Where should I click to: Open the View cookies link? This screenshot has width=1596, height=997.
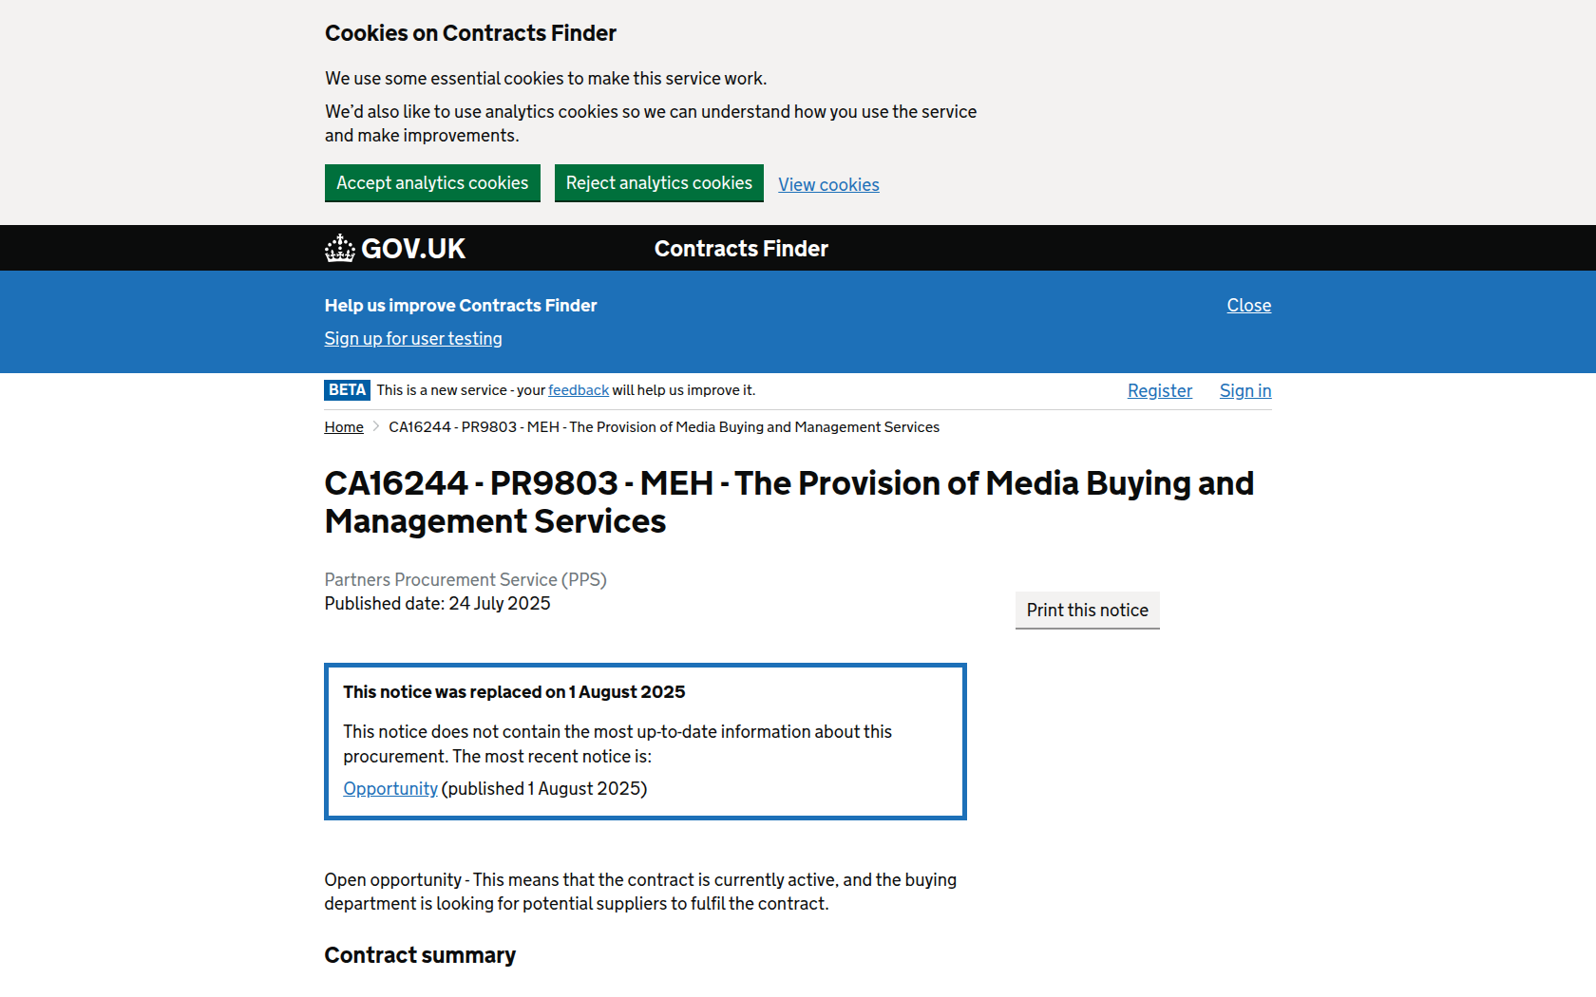828,185
